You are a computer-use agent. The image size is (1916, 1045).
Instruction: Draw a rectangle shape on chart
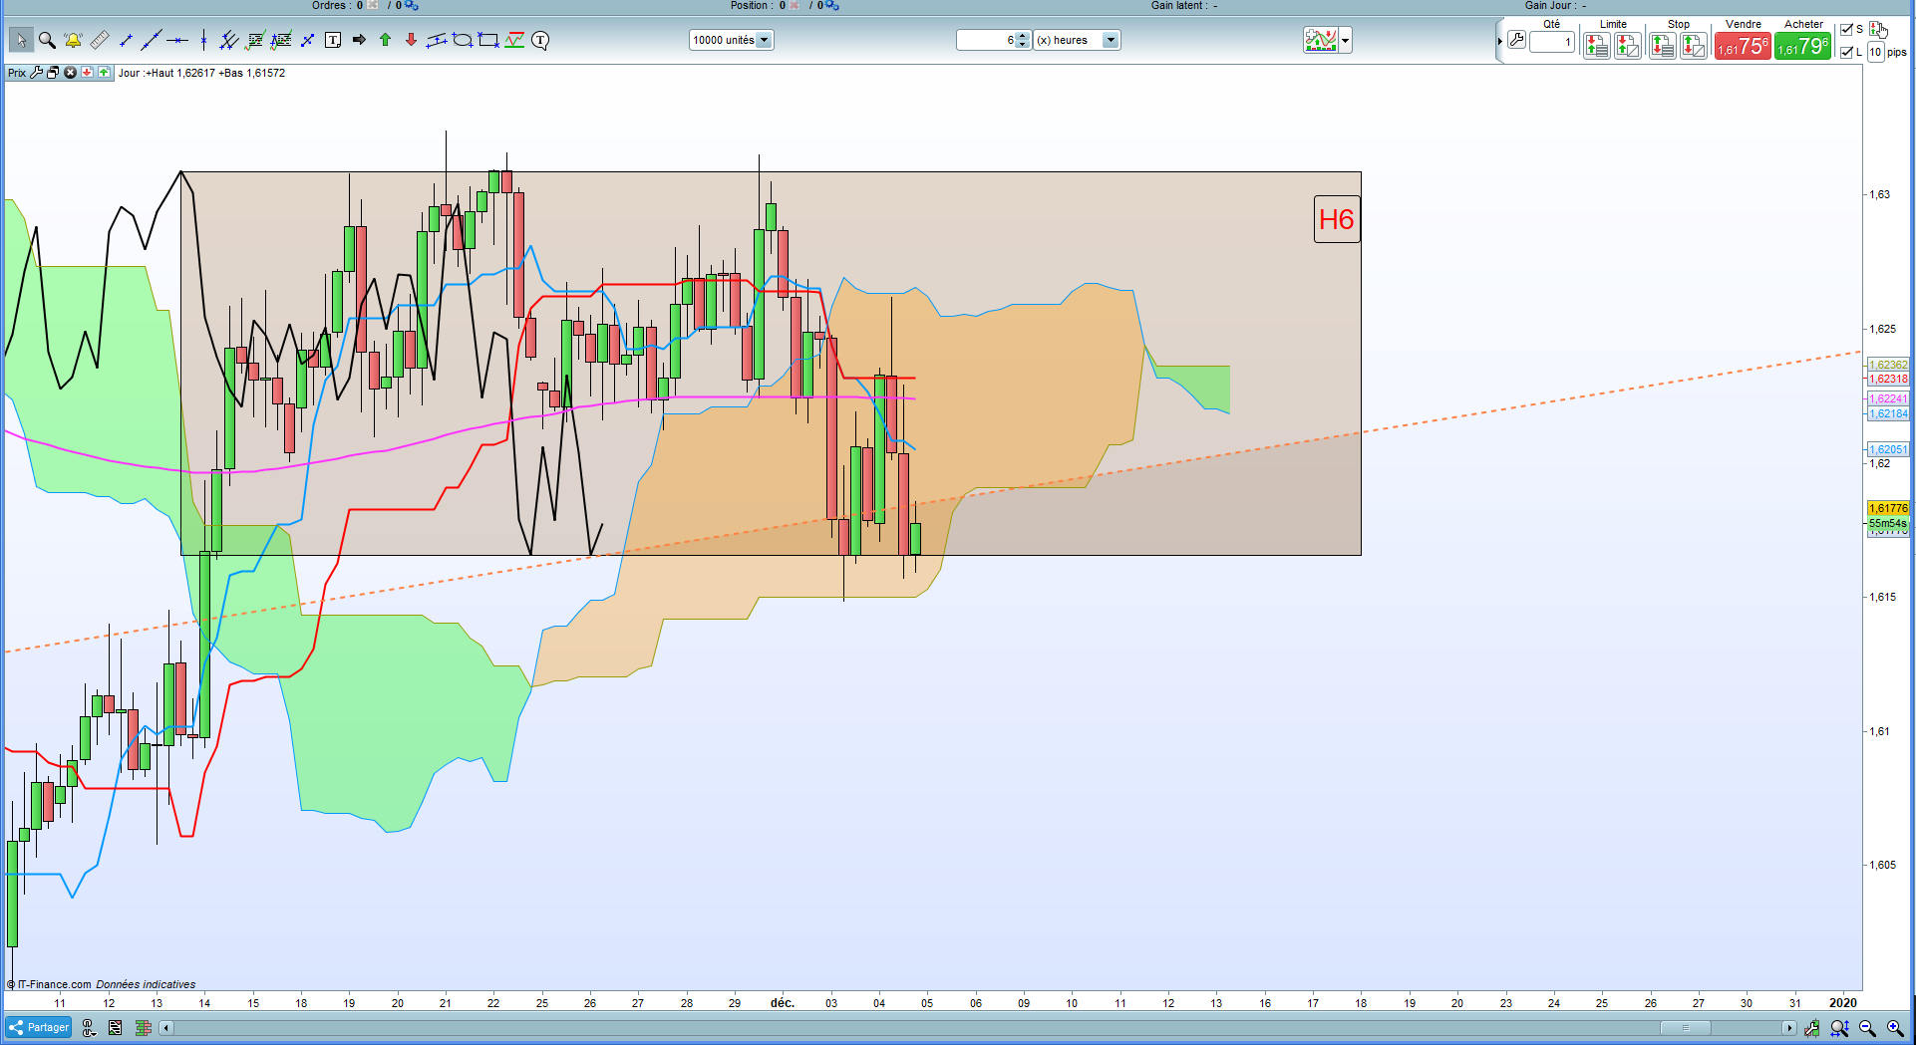click(488, 40)
